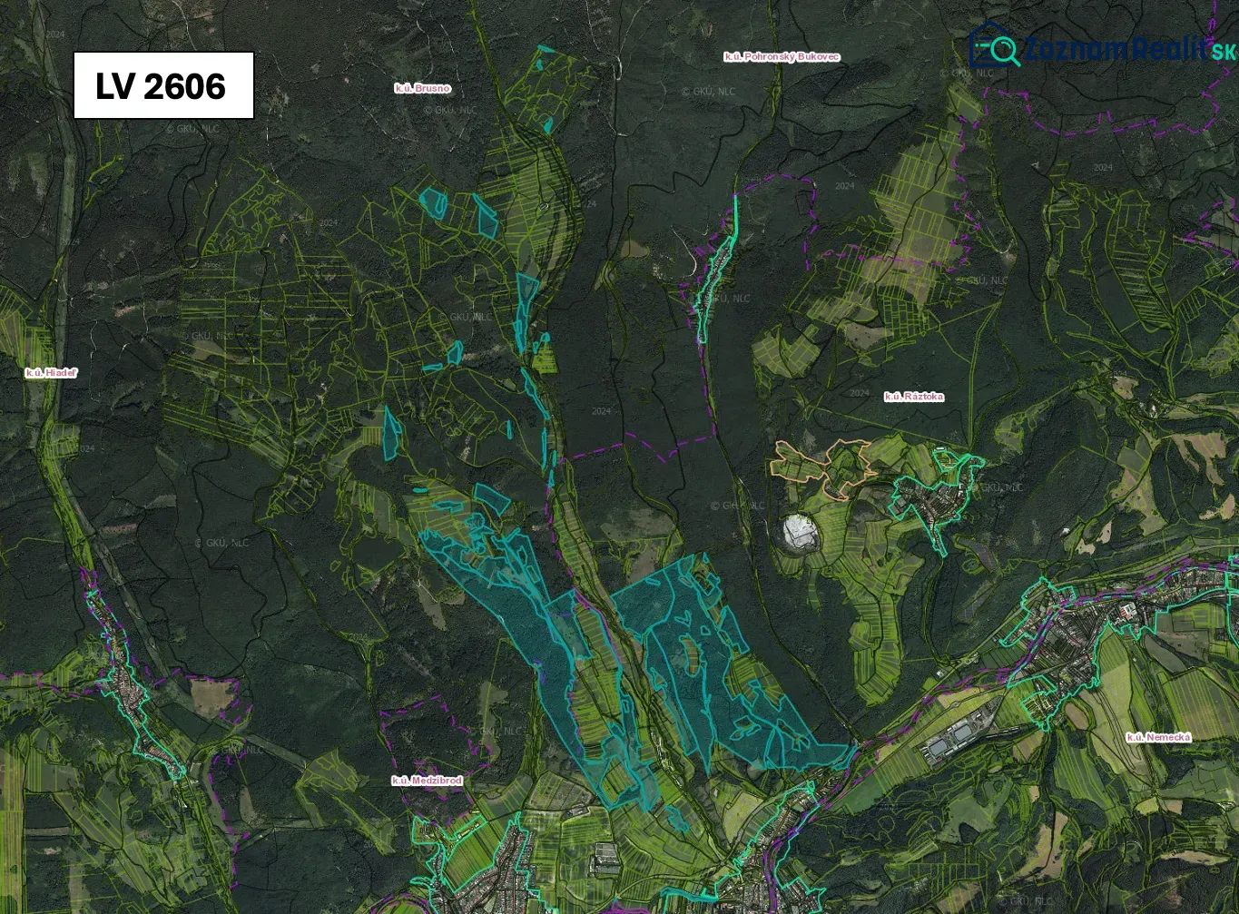Image resolution: width=1239 pixels, height=914 pixels.
Task: Select the "k.ú. Pohronský Bukovec" map label
Action: (782, 56)
